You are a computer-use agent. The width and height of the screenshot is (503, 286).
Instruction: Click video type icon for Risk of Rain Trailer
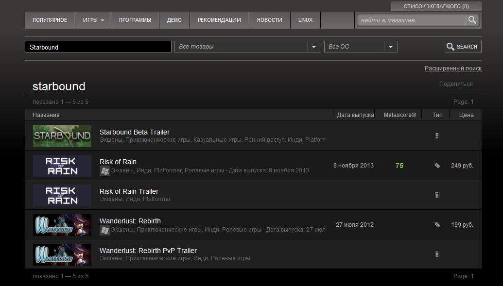click(x=437, y=195)
